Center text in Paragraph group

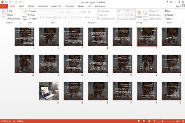coord(74,18)
